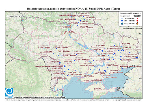
Task: Click the Український гідрометеорологічний інститут credit text
Action: 40,97
